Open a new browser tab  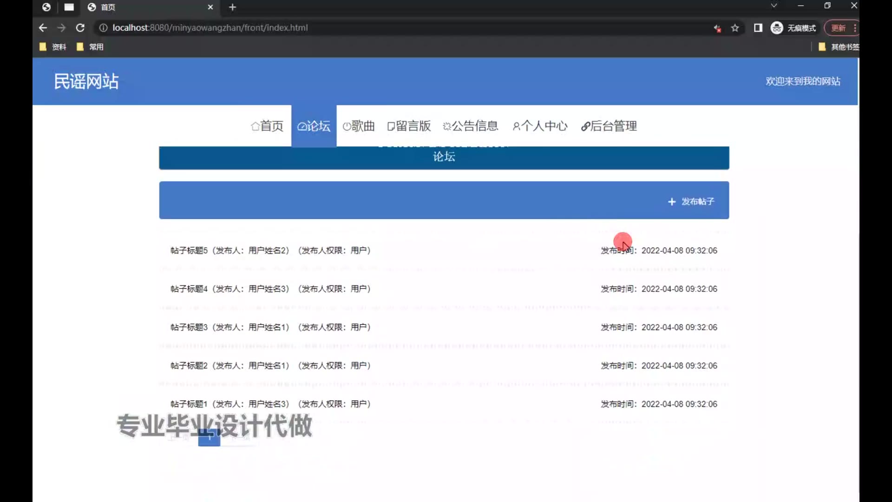point(233,7)
